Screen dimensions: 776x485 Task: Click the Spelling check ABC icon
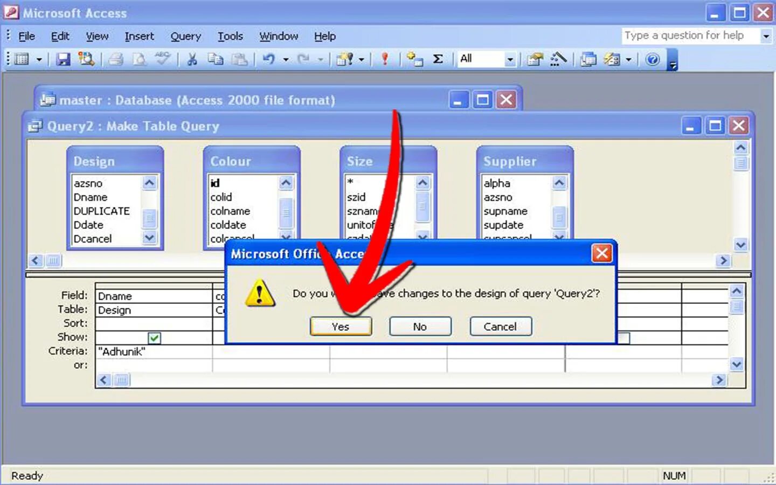[162, 59]
